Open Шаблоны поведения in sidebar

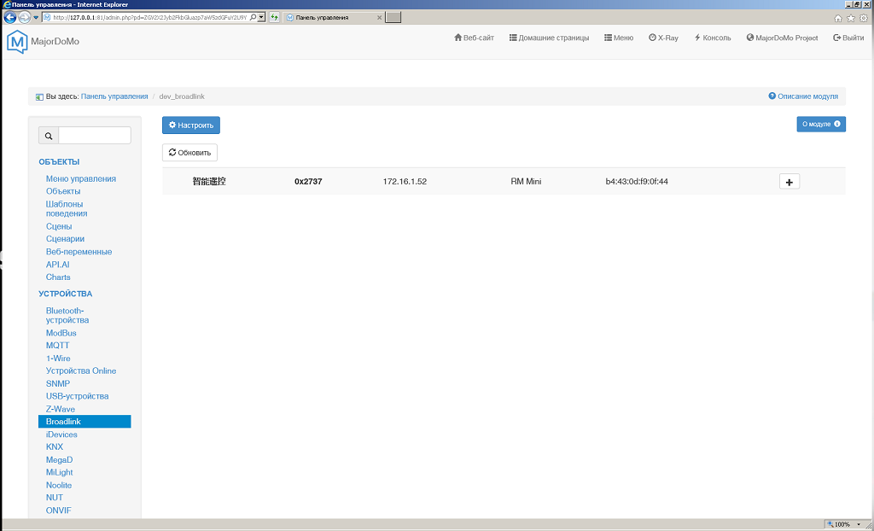tap(67, 208)
